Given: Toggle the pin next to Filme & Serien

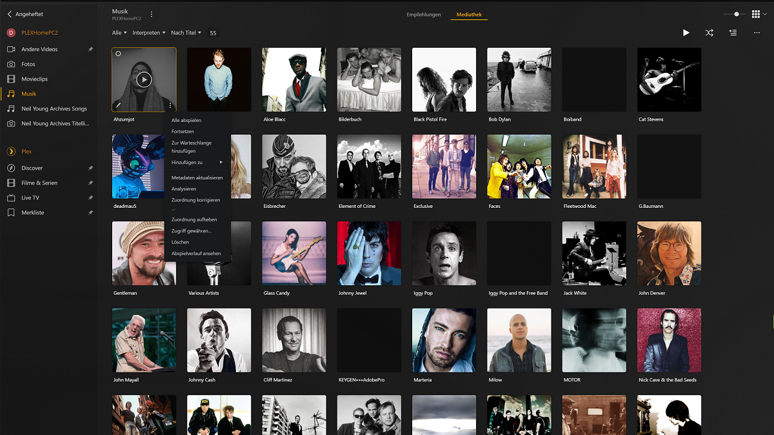Looking at the screenshot, I should [90, 183].
